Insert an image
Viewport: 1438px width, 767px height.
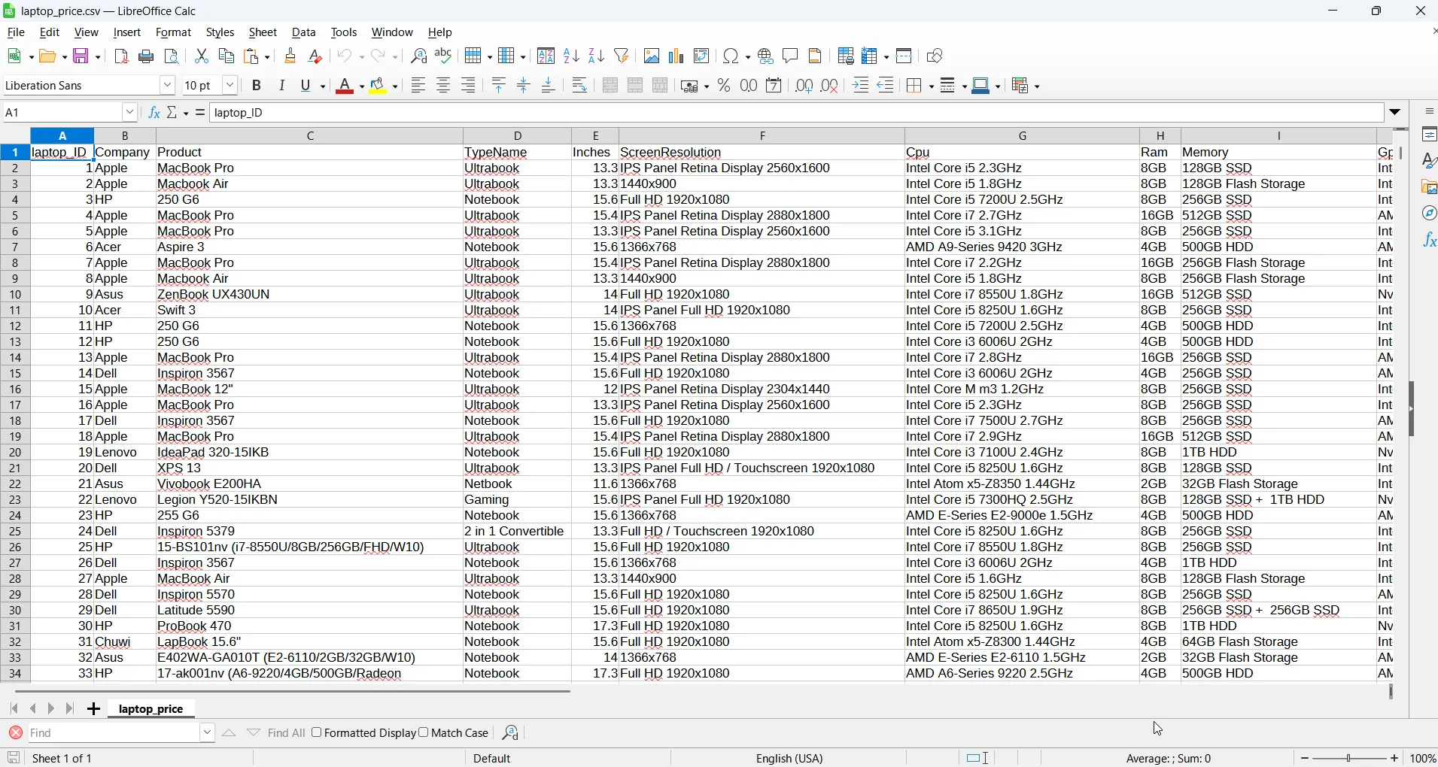(x=652, y=56)
